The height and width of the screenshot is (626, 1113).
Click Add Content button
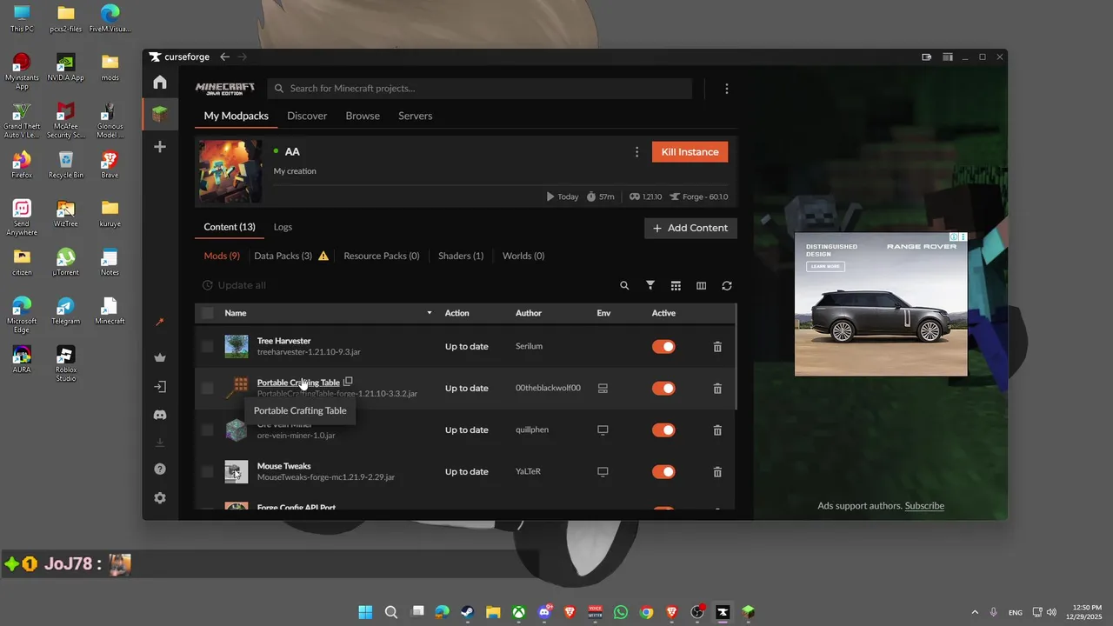click(x=690, y=228)
